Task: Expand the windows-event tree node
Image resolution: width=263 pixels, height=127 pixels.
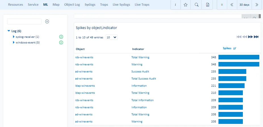Action: (13, 43)
